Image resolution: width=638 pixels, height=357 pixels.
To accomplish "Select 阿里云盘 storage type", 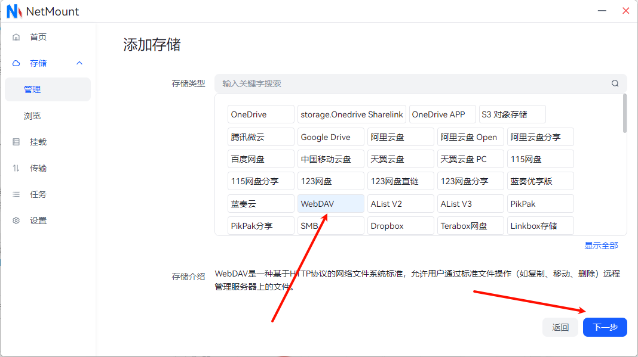I will [401, 137].
